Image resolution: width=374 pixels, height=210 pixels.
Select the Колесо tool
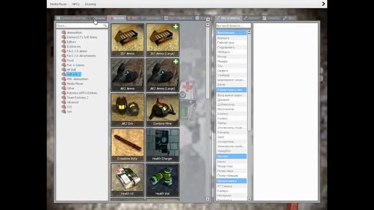coord(231,118)
